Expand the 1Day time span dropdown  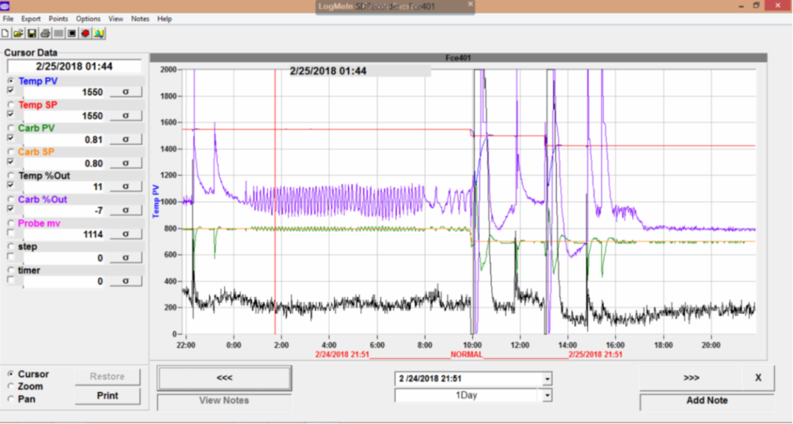coord(547,395)
